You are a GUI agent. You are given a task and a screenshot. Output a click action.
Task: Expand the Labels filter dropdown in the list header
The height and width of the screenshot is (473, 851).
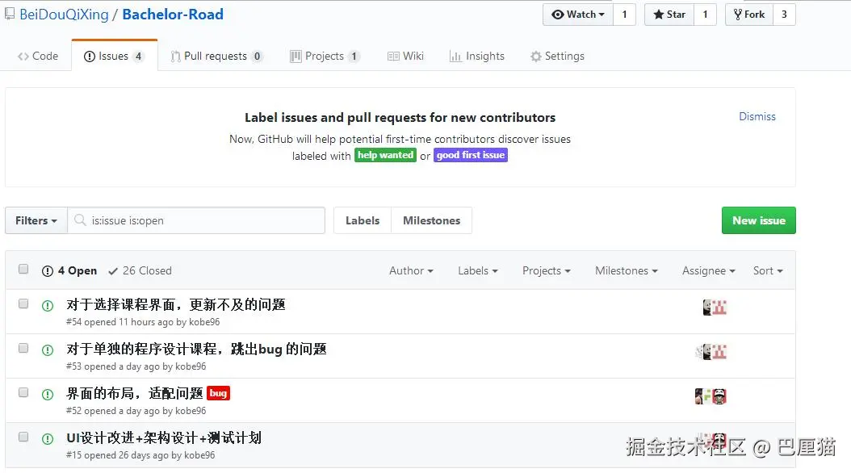coord(478,270)
